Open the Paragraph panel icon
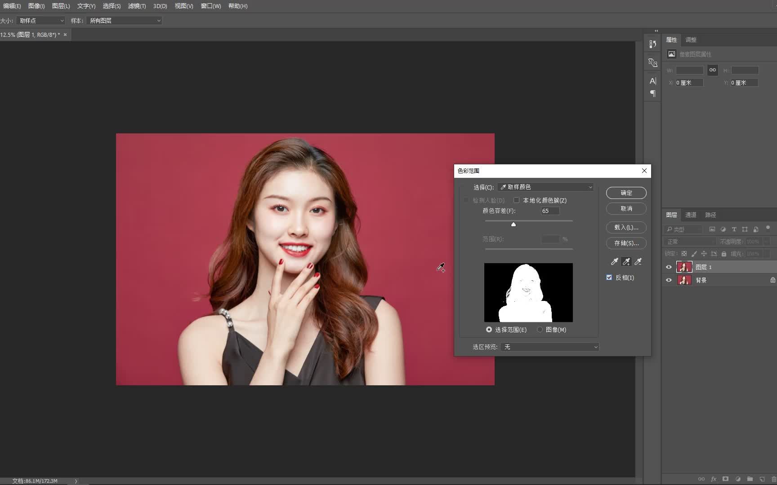The height and width of the screenshot is (485, 777). tap(652, 93)
